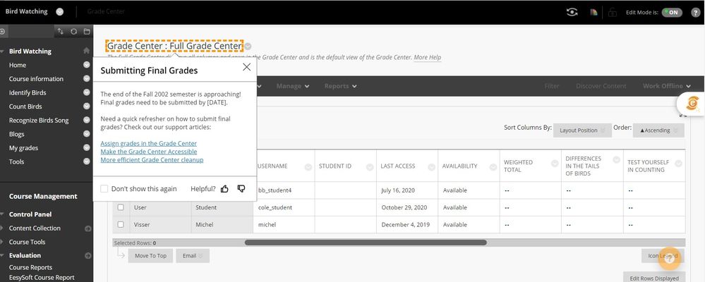This screenshot has width=705, height=282.
Task: Open Username column options chevron
Action: (x=308, y=167)
